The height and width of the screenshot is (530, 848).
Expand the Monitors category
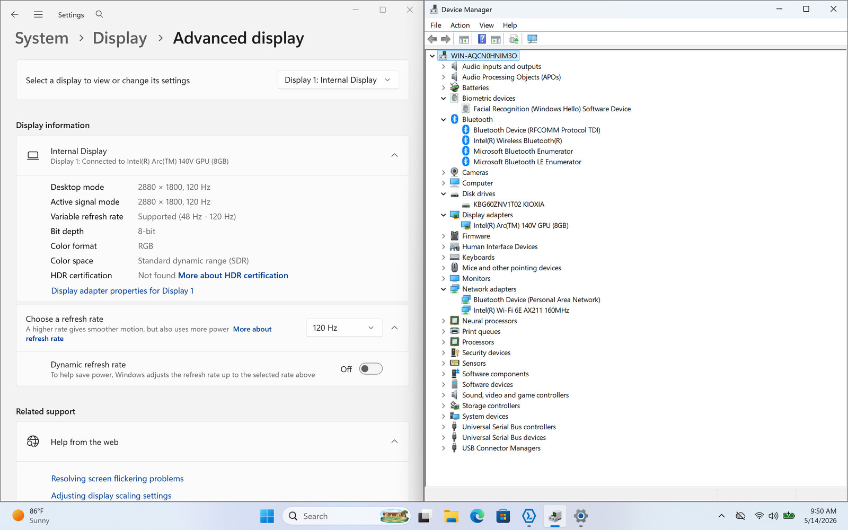coord(444,278)
